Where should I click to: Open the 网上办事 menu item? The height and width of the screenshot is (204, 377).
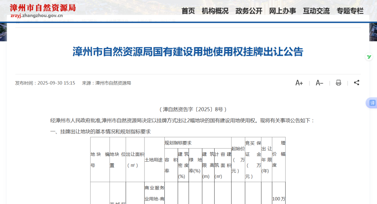282,11
